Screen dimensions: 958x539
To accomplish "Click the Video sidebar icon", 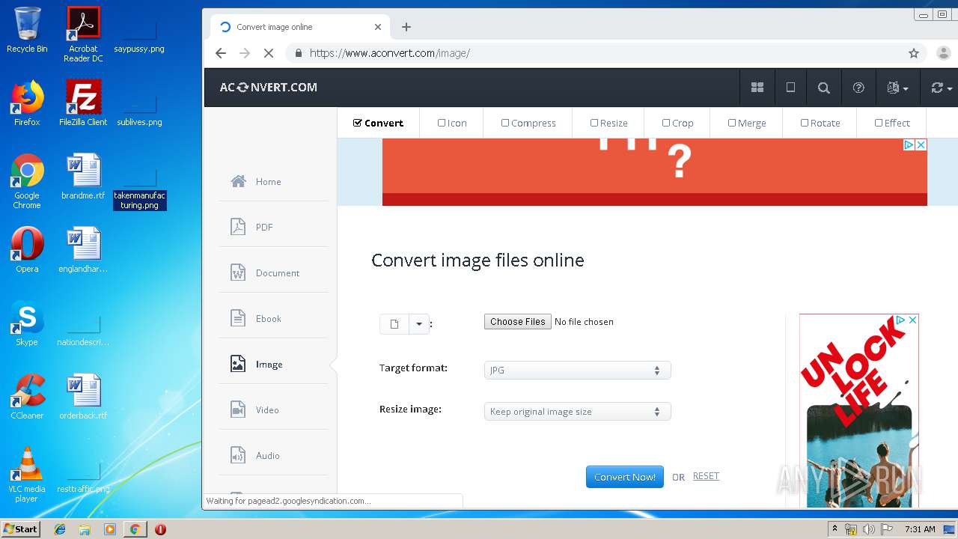I will click(238, 409).
